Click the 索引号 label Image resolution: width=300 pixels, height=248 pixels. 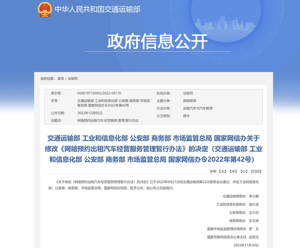tap(56, 93)
